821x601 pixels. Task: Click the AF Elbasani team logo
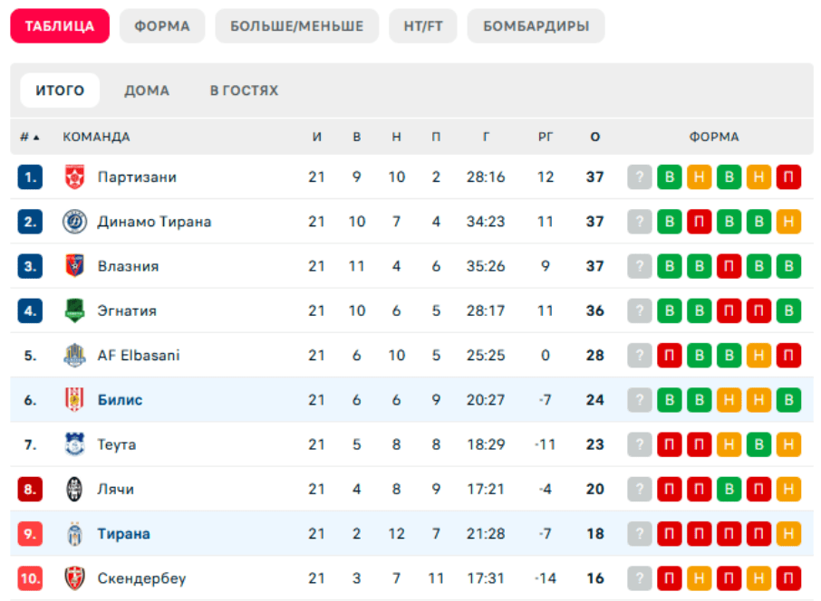(74, 356)
